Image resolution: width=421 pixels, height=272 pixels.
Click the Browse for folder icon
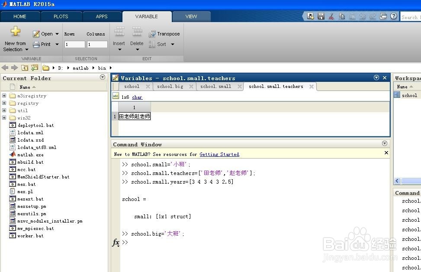click(x=35, y=68)
